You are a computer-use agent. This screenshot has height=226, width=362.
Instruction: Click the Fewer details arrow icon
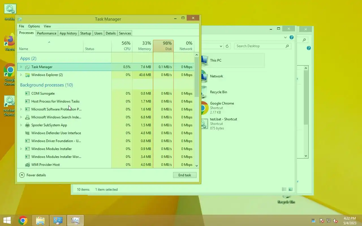click(x=22, y=175)
